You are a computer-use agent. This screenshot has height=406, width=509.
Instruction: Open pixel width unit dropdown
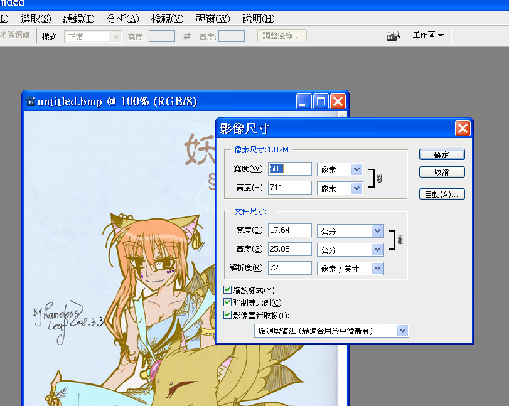(x=340, y=169)
